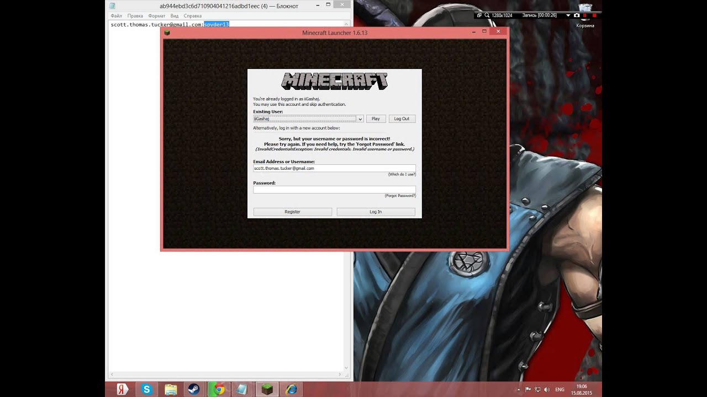Open the Action Center flag icon
This screenshot has width=707, height=397.
point(528,389)
